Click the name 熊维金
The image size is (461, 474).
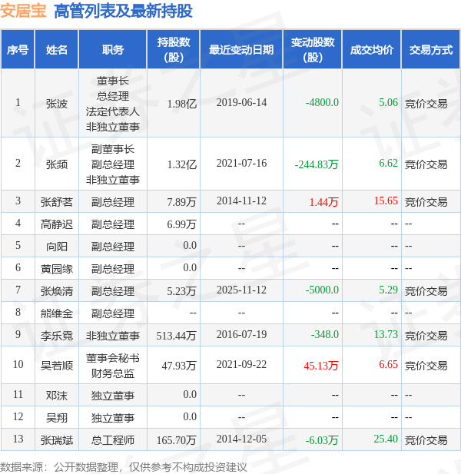pos(57,313)
